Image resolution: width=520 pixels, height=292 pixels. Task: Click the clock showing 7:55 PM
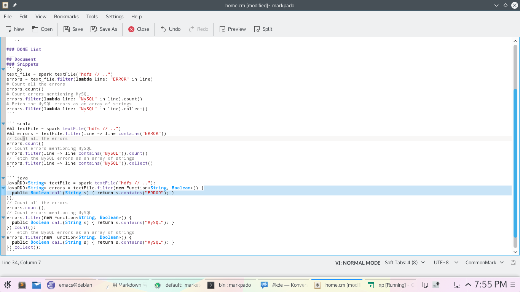tap(491, 284)
